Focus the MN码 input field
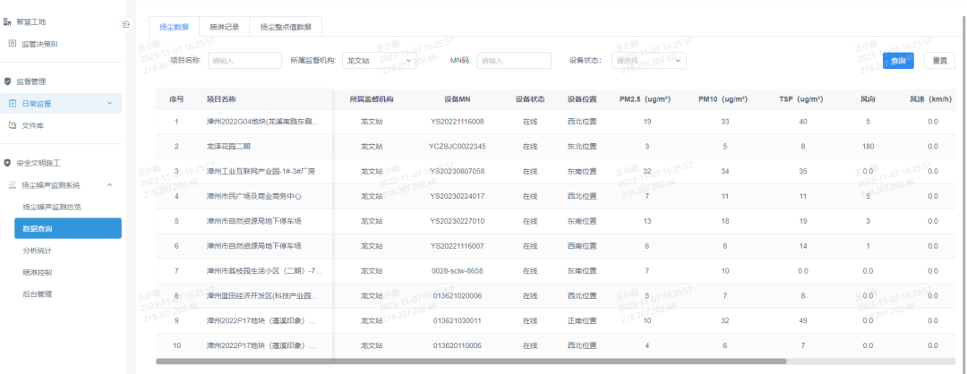This screenshot has height=374, width=967. [x=514, y=60]
